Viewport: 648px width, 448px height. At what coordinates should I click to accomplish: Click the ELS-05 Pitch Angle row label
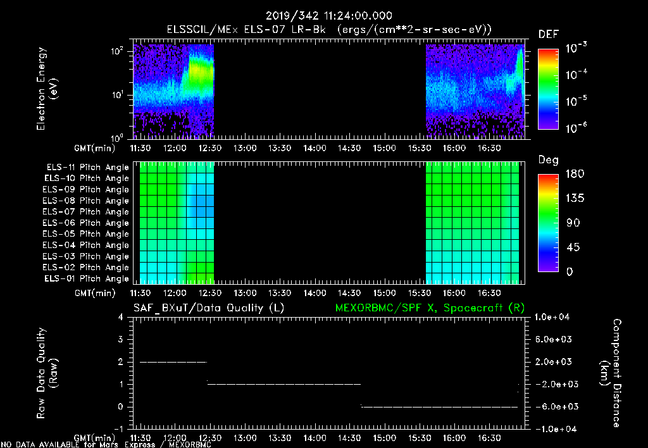[x=85, y=234]
